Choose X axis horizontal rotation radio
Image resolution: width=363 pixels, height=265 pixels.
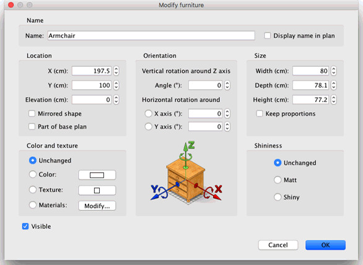click(x=148, y=114)
